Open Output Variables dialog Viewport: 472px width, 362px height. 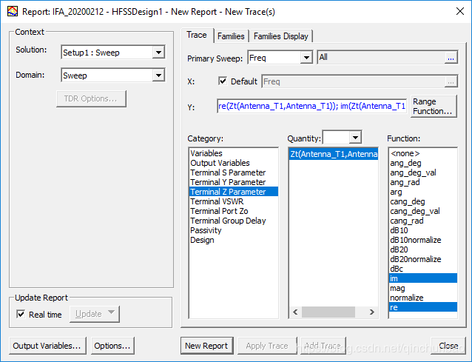tap(47, 346)
